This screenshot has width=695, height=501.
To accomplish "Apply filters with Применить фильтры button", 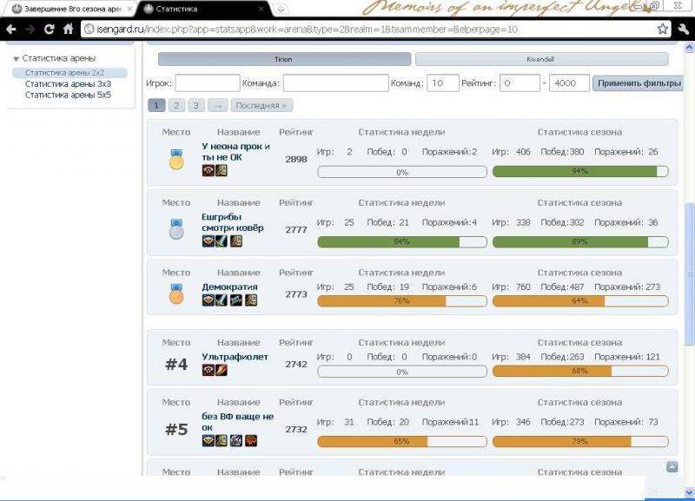I will pyautogui.click(x=639, y=82).
